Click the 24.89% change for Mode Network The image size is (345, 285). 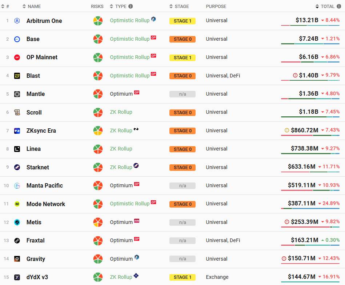click(331, 203)
